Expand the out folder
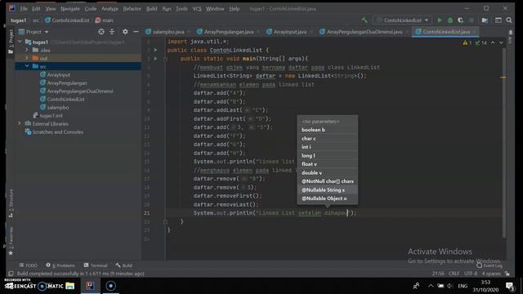 click(x=27, y=58)
